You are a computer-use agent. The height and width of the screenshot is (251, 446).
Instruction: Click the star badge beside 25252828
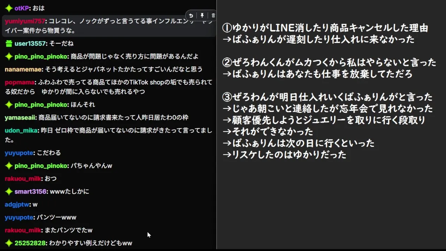click(x=9, y=243)
